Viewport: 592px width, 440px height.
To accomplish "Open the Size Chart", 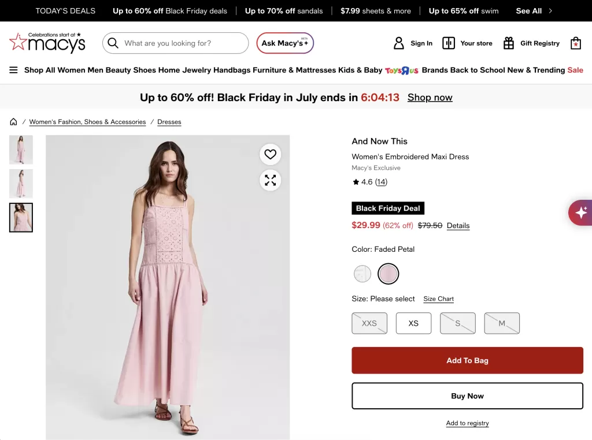I will [438, 299].
